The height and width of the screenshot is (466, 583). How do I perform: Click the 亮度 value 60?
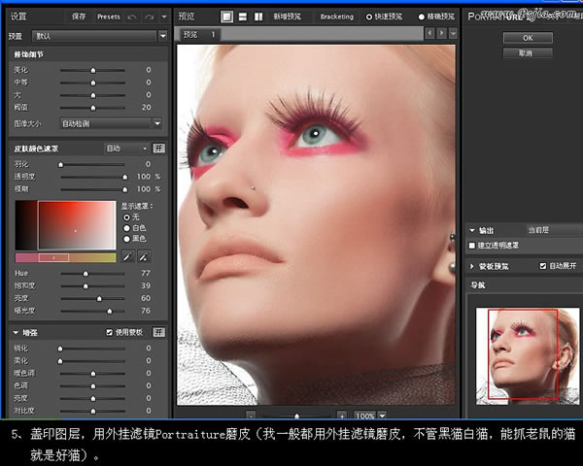[146, 298]
